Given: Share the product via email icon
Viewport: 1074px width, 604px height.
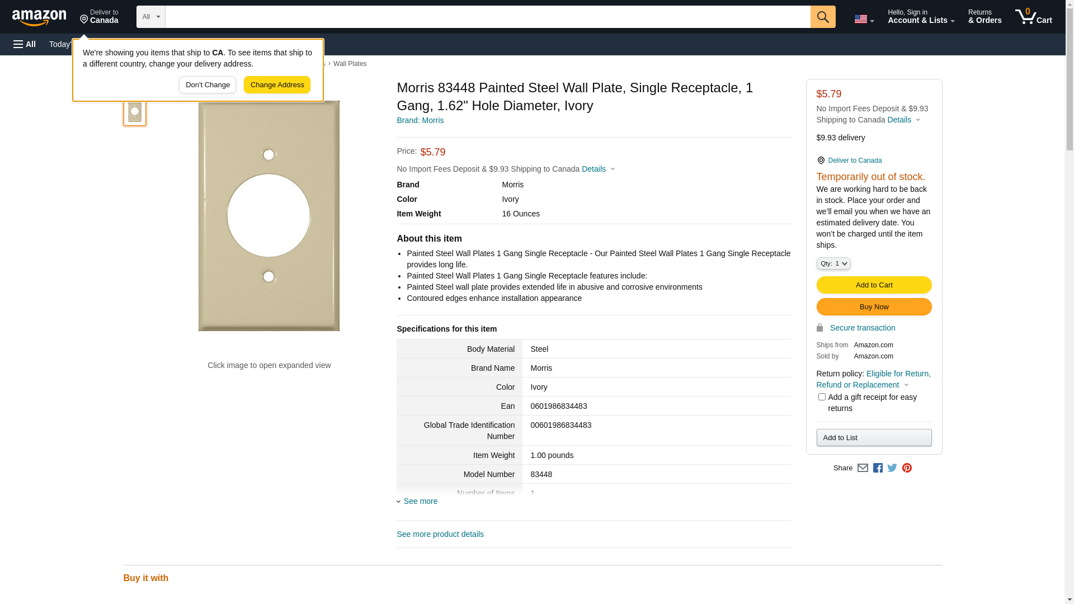Looking at the screenshot, I should pyautogui.click(x=863, y=468).
